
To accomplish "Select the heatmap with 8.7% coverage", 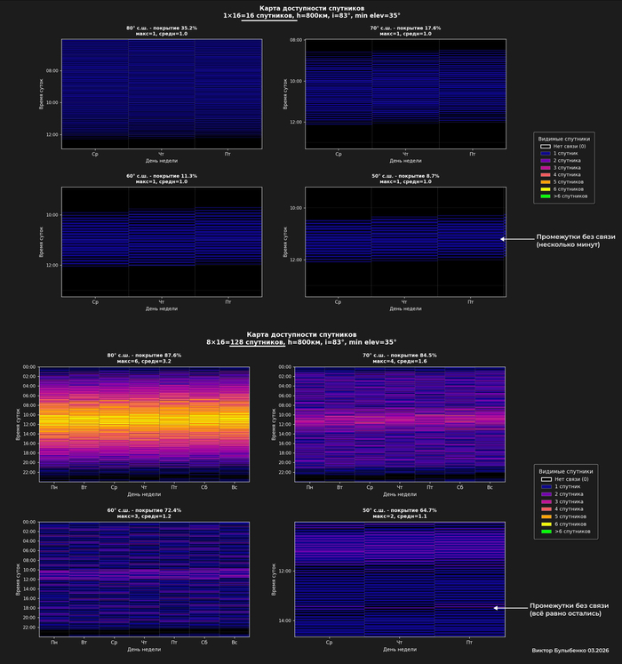I will (405, 242).
